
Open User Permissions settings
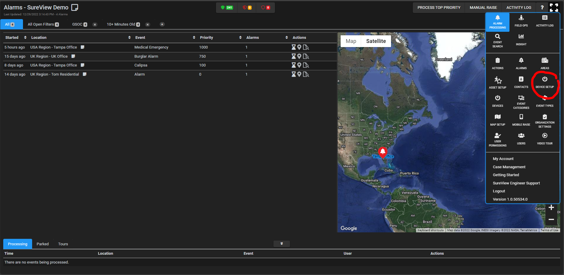click(497, 139)
